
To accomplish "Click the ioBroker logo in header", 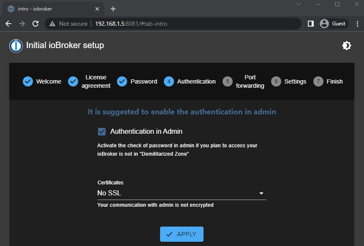I will [x=16, y=46].
